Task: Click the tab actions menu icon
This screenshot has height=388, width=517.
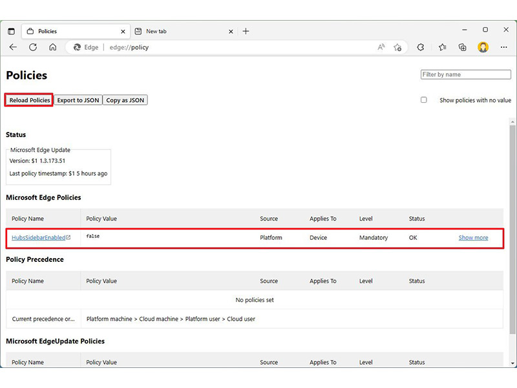Action: pos(11,31)
